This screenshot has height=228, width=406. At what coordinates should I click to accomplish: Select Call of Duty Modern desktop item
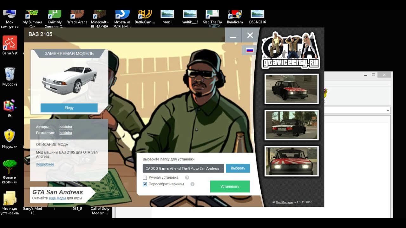(x=100, y=211)
